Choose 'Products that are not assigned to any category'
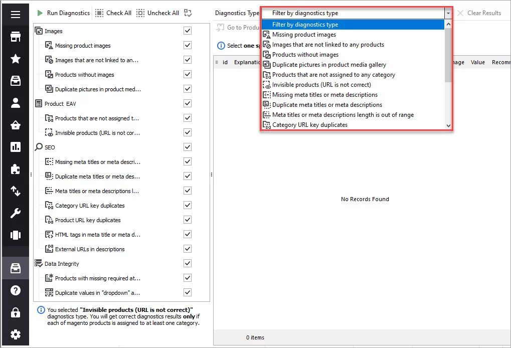This screenshot has height=348, width=511. point(353,75)
